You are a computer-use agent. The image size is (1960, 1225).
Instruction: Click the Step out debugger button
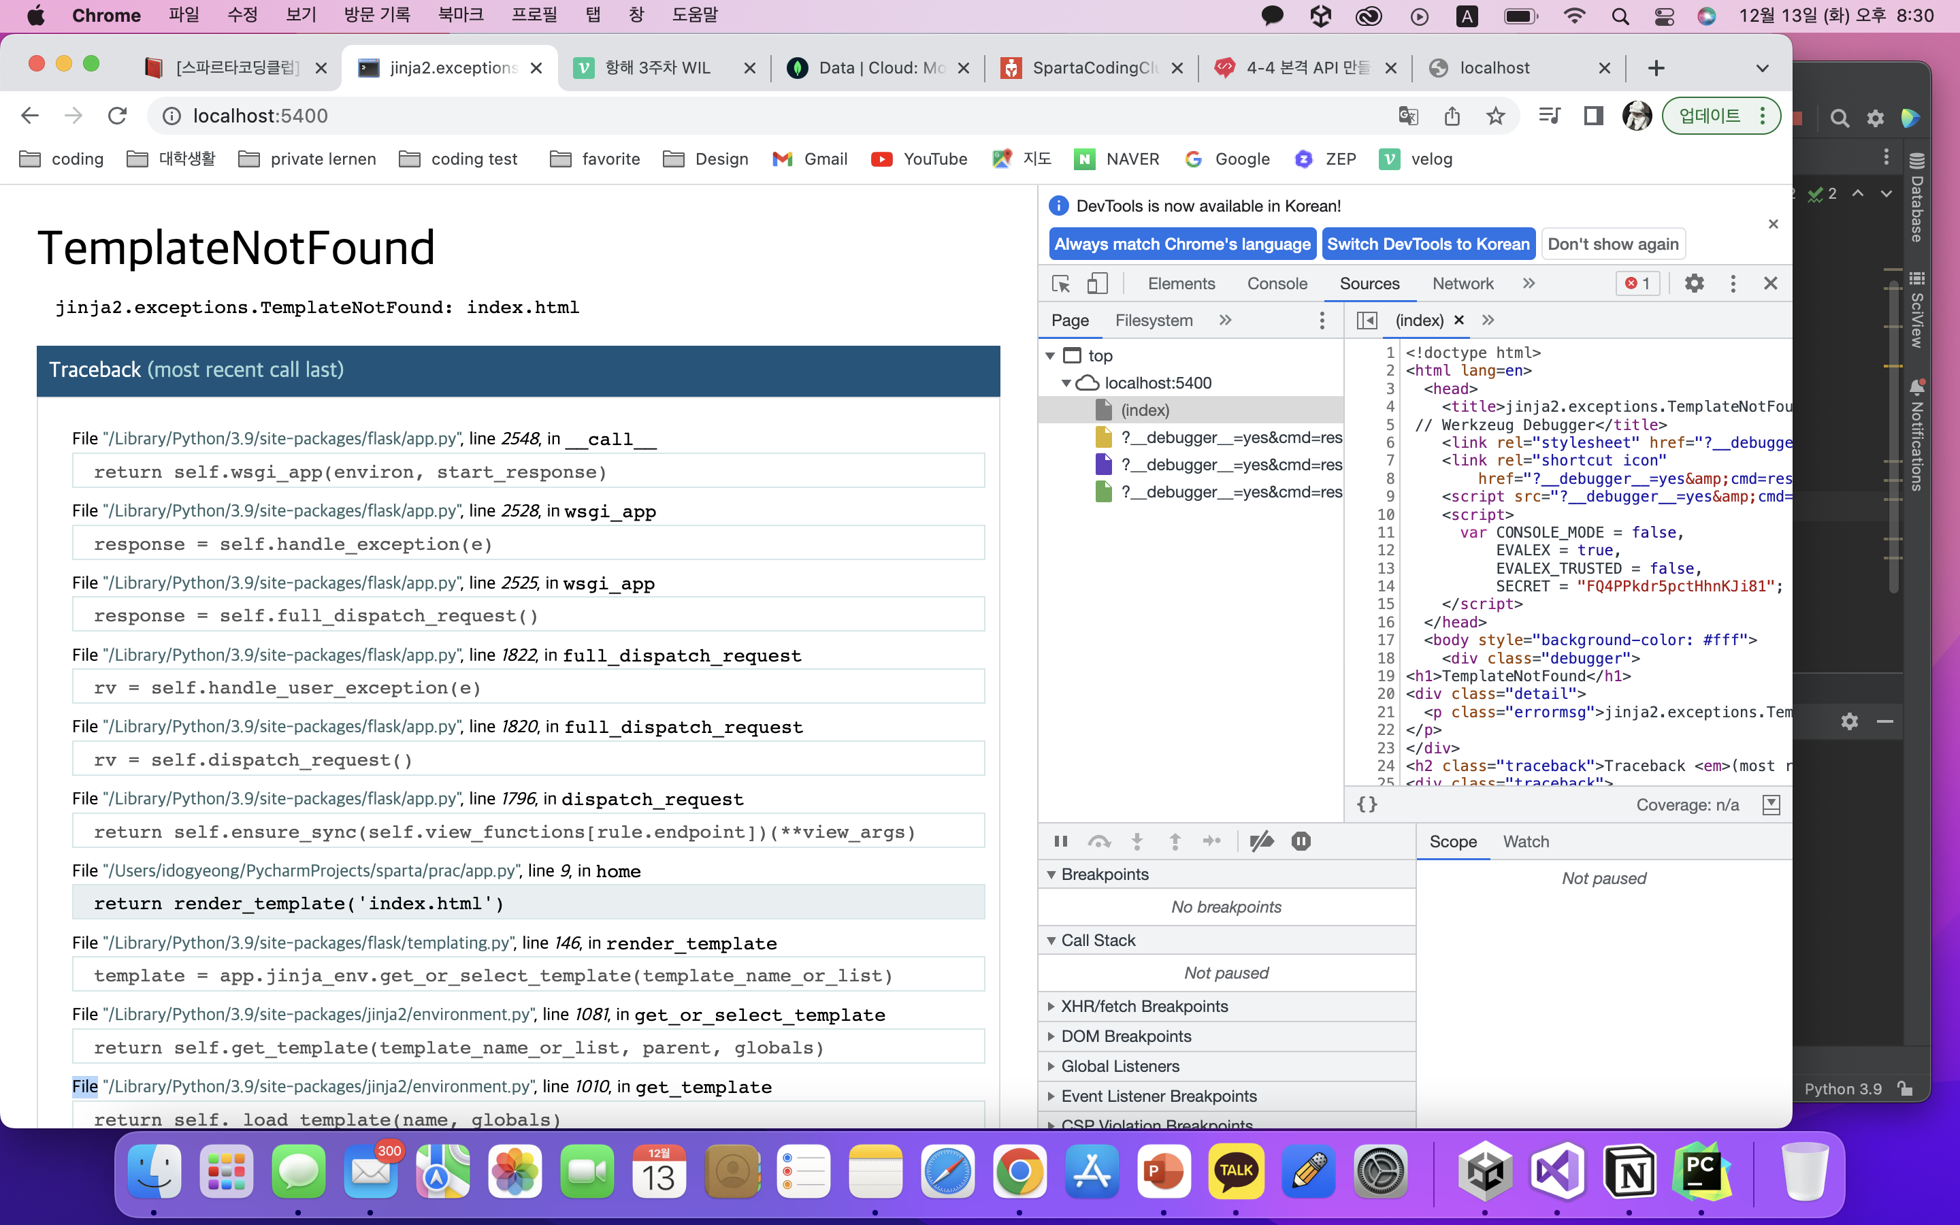coord(1175,842)
